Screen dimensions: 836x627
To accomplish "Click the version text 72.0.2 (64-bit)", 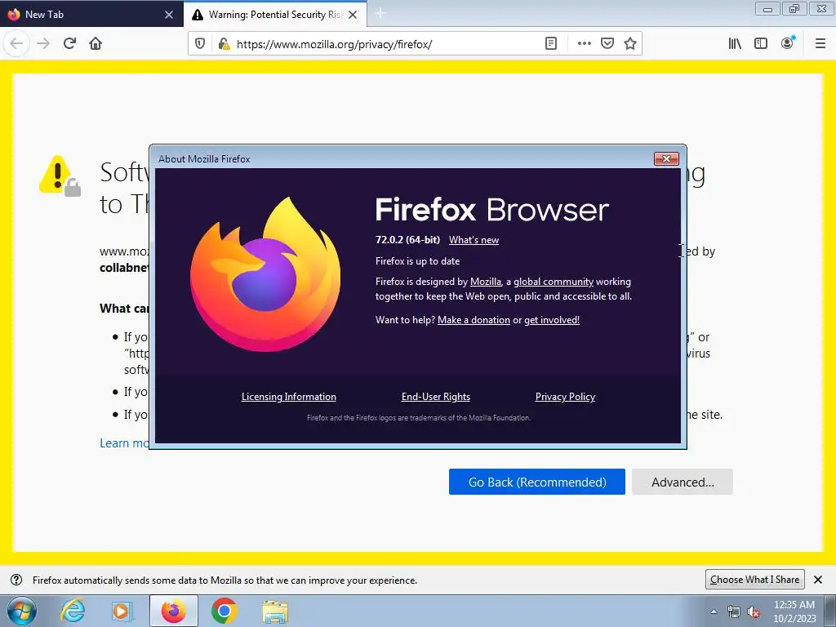I will 408,240.
